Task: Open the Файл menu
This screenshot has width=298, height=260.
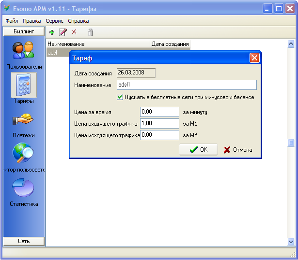Action: tap(12, 21)
